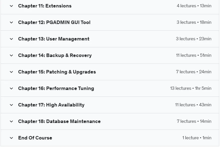
Task: Open Chapter 11: Extensions section title
Action: coord(45,6)
